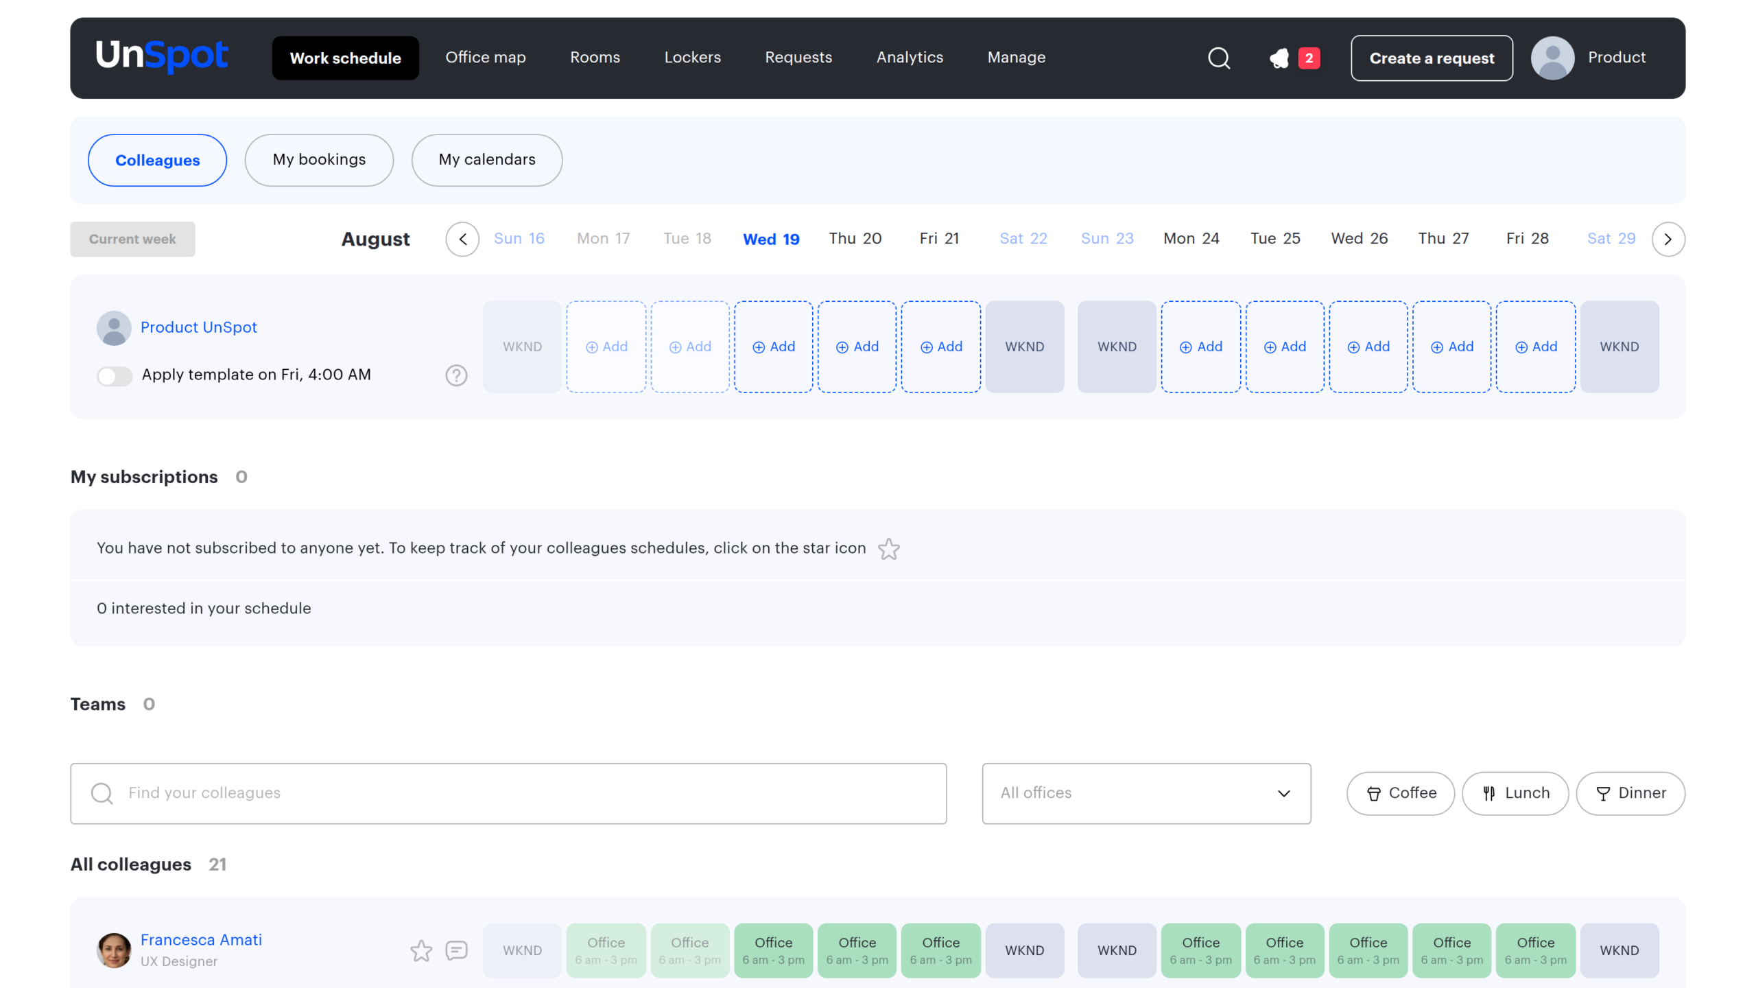The height and width of the screenshot is (988, 1756).
Task: Add booking for Mon 17
Action: 606,346
